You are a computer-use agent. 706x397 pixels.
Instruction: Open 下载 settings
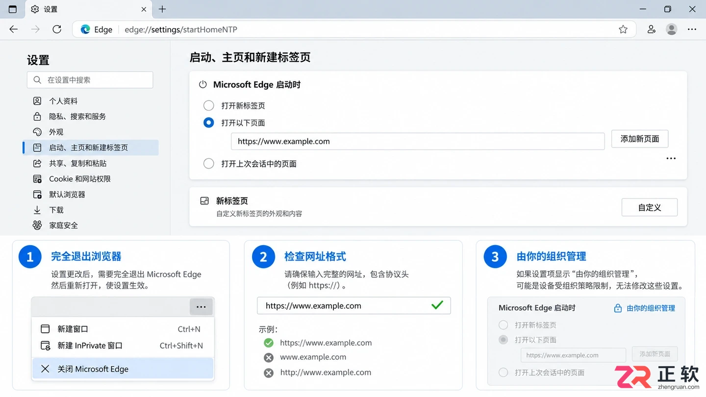91,210
